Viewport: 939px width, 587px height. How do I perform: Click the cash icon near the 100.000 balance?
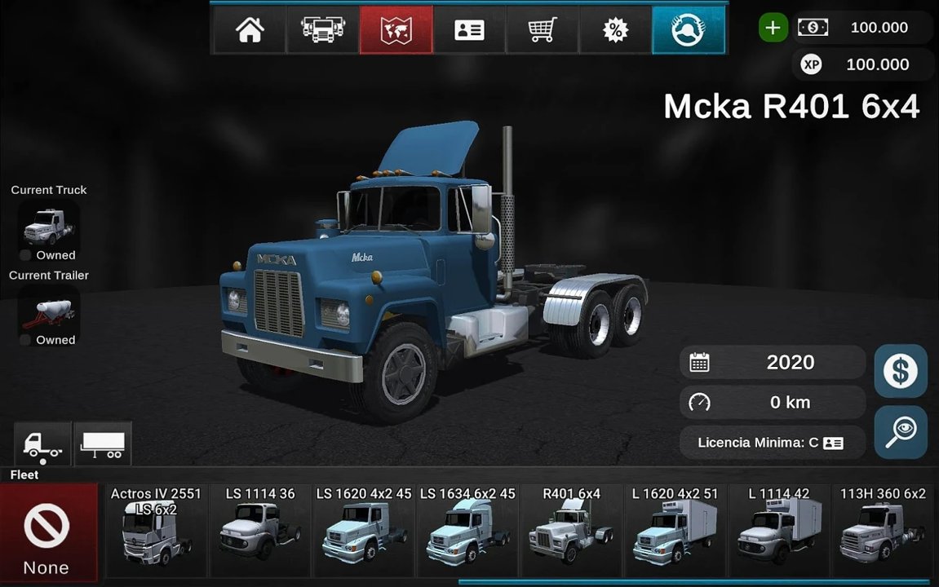click(x=812, y=27)
